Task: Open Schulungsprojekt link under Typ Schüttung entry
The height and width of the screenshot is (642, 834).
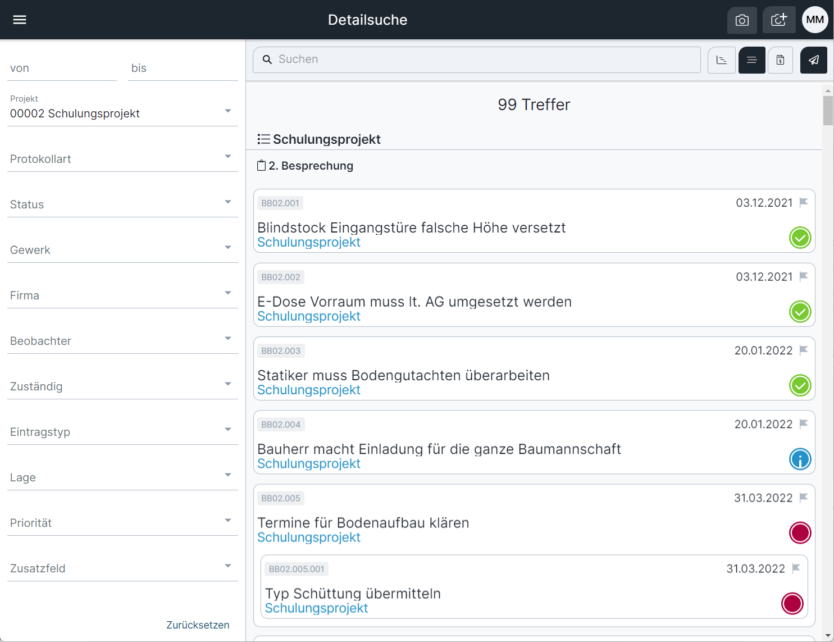Action: click(316, 608)
